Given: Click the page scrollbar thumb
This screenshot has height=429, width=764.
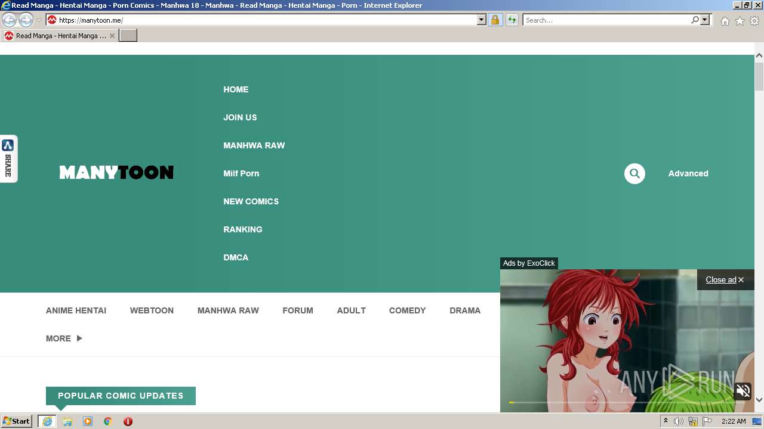Looking at the screenshot, I should (x=759, y=76).
